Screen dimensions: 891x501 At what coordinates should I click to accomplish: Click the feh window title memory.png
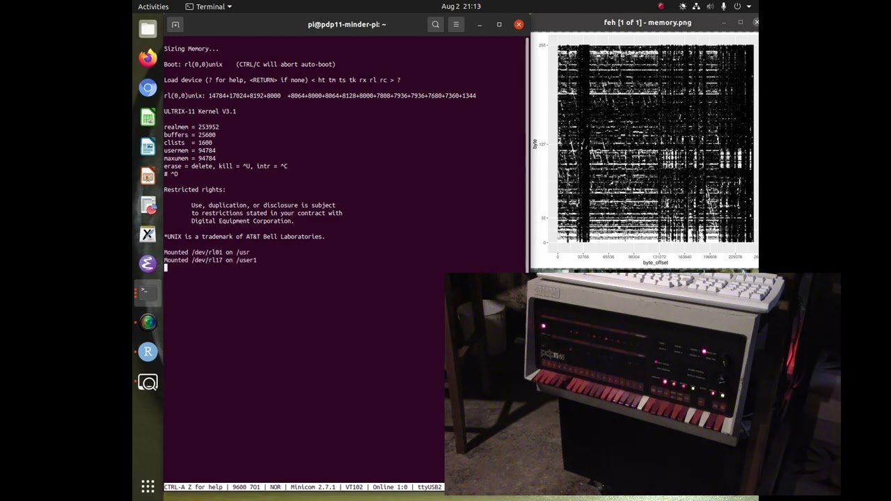click(647, 22)
